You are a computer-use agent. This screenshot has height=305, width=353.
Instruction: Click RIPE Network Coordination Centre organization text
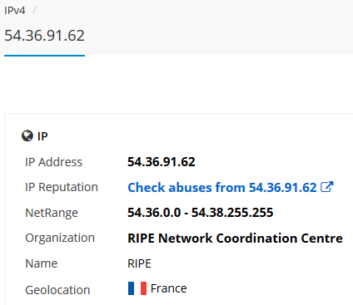pos(235,239)
